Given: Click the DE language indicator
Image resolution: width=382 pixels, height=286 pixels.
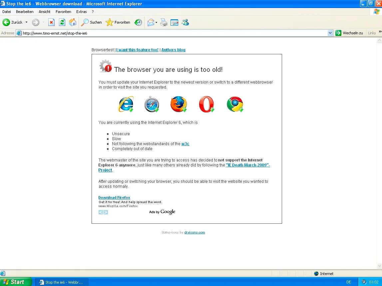Looking at the screenshot, I should coord(349,282).
